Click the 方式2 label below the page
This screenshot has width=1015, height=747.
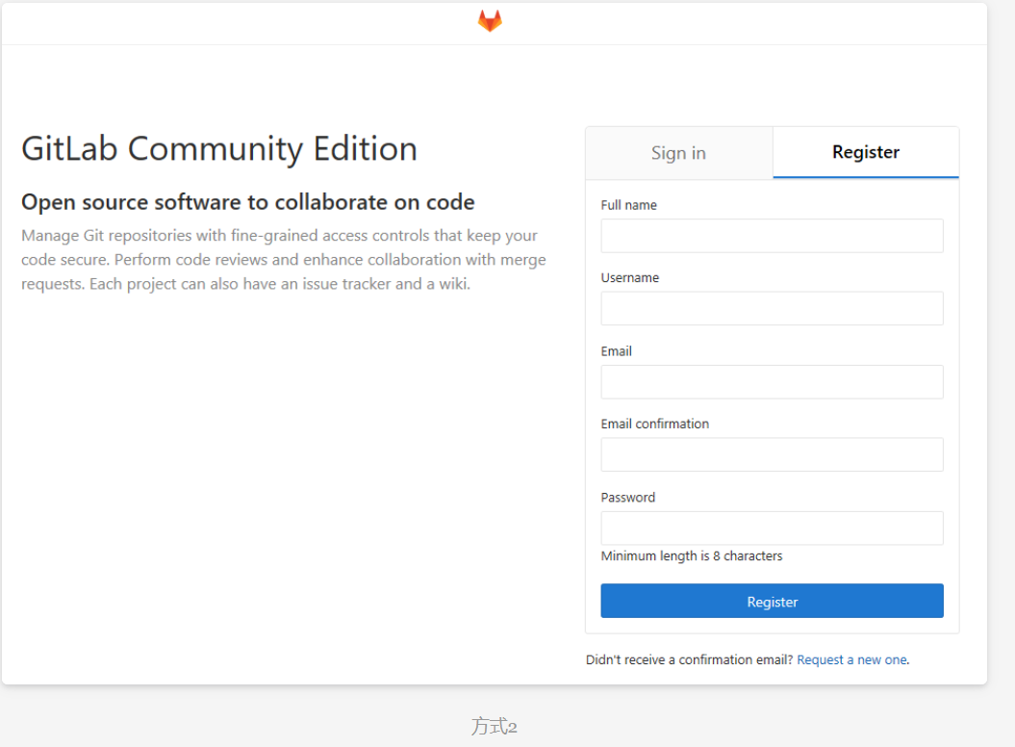494,726
